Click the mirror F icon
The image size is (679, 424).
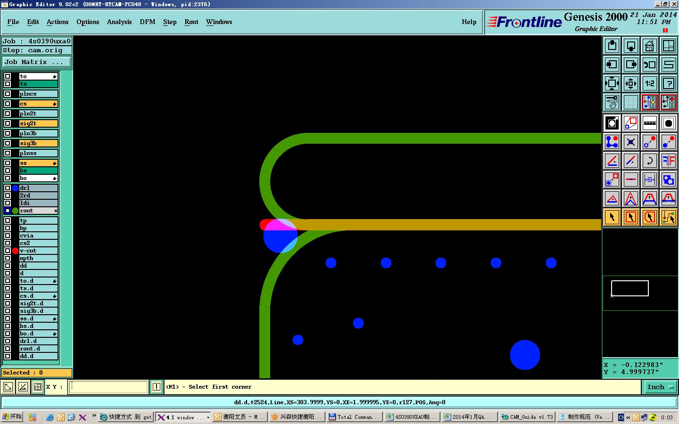669,161
